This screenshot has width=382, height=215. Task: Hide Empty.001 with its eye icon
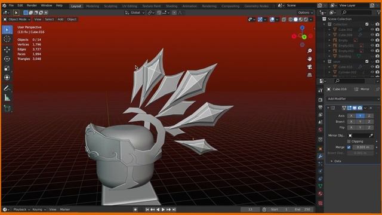372,45
